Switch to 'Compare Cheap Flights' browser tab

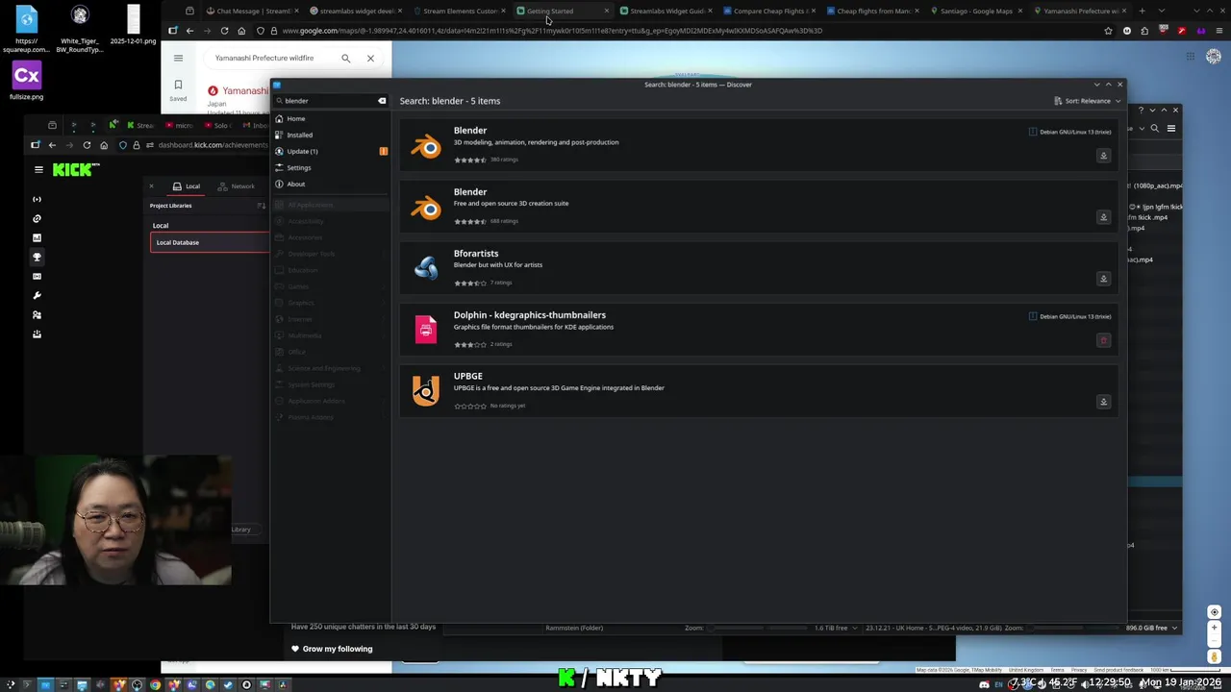point(768,11)
